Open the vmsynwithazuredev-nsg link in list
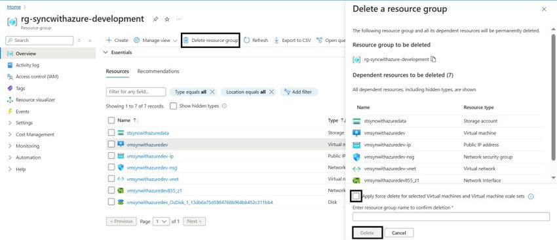This screenshot has height=240, width=557. pyautogui.click(x=152, y=167)
